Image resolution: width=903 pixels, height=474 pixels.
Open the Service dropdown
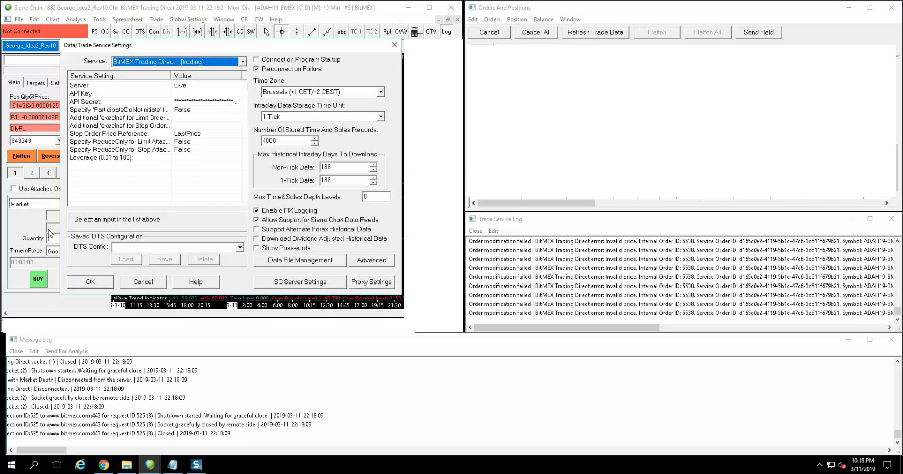tap(242, 62)
